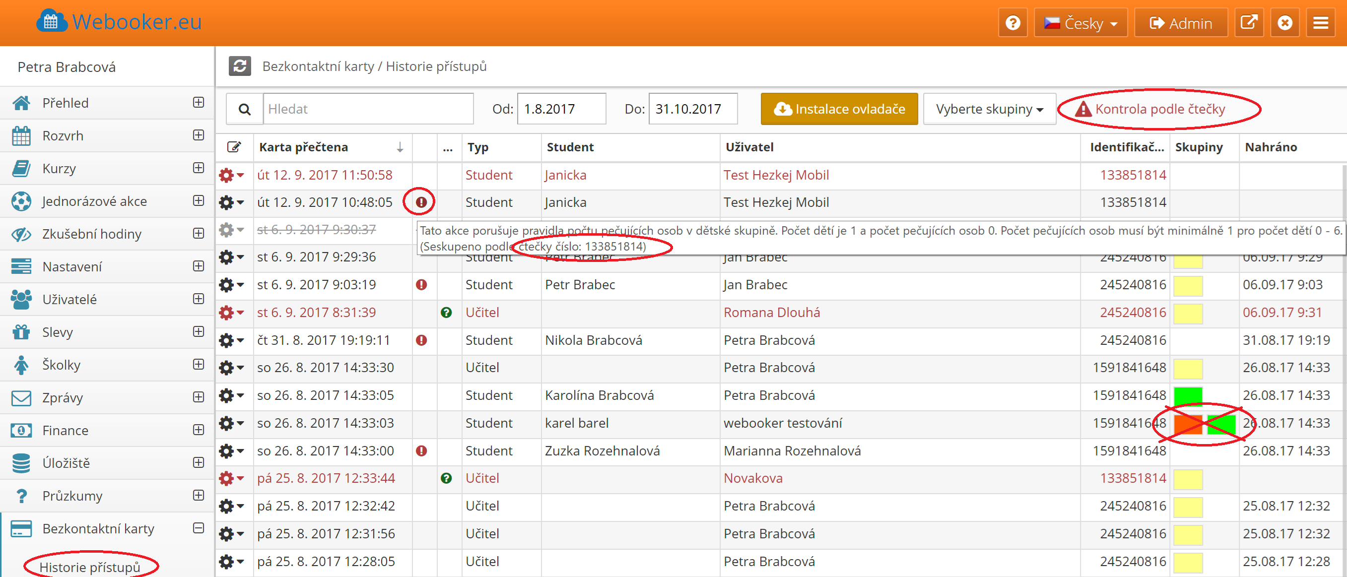Screen dimensions: 1347x577
Task: Open Školky in the sidebar menu
Action: tap(61, 365)
